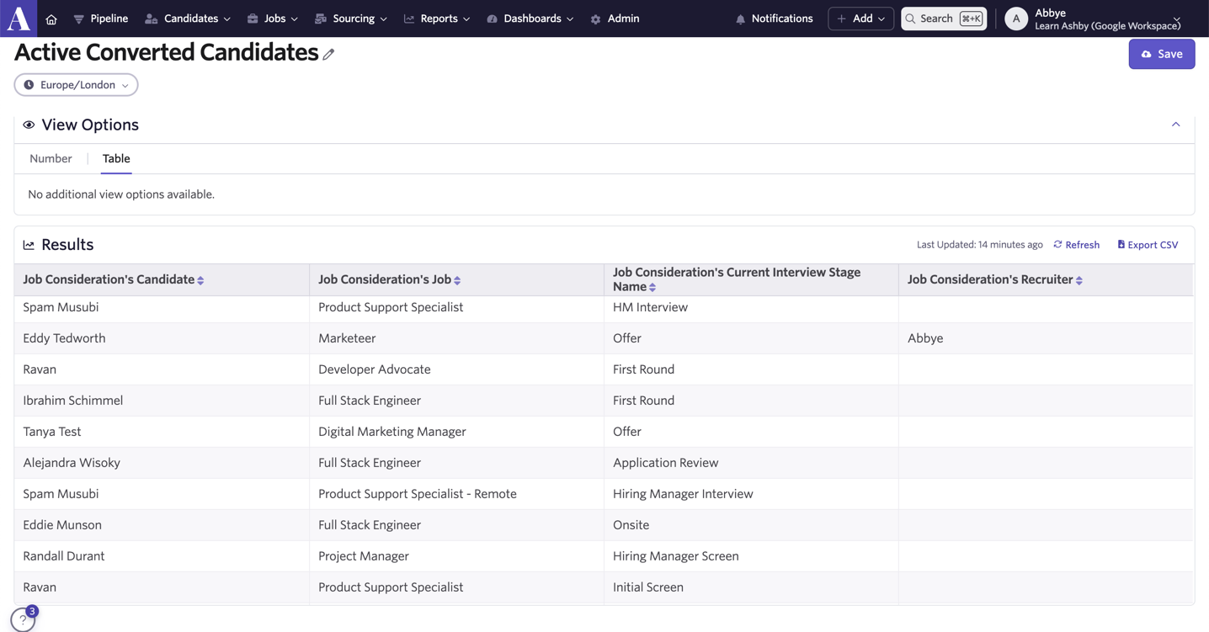Go to the Home icon

(x=51, y=19)
